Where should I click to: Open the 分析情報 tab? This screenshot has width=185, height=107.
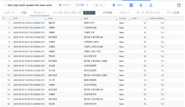click(x=107, y=13)
